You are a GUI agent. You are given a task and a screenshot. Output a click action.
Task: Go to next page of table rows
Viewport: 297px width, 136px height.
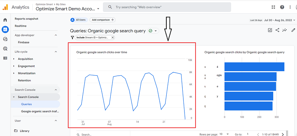tap(283, 134)
